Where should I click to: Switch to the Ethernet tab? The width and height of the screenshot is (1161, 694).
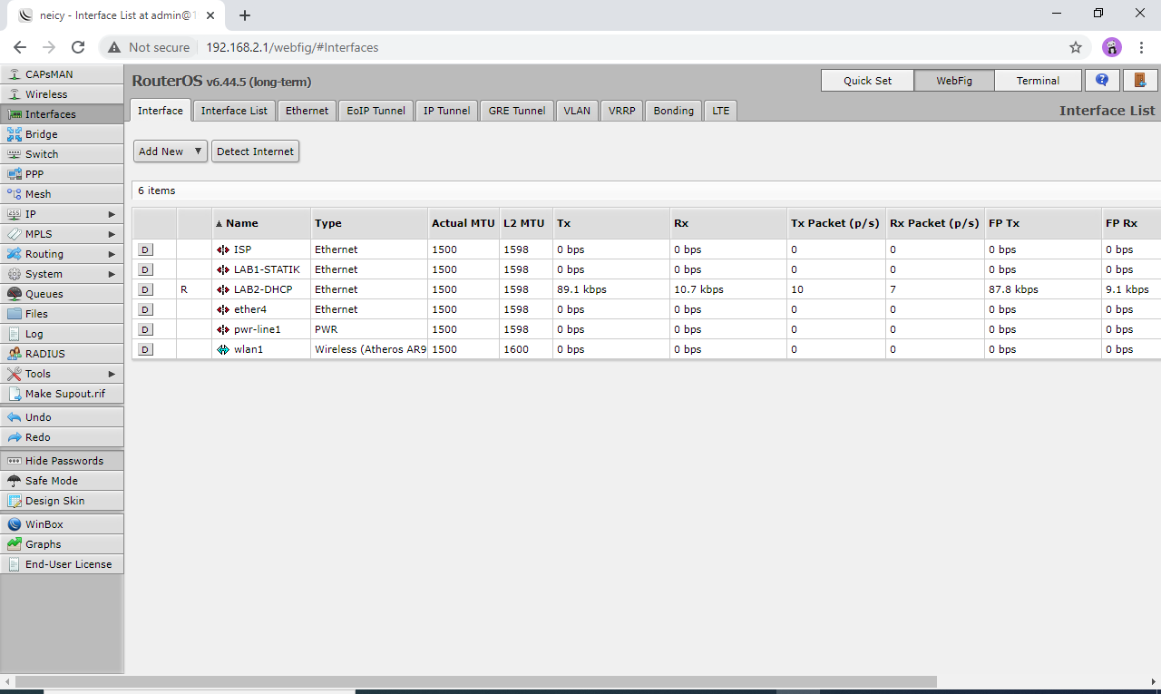pos(307,111)
